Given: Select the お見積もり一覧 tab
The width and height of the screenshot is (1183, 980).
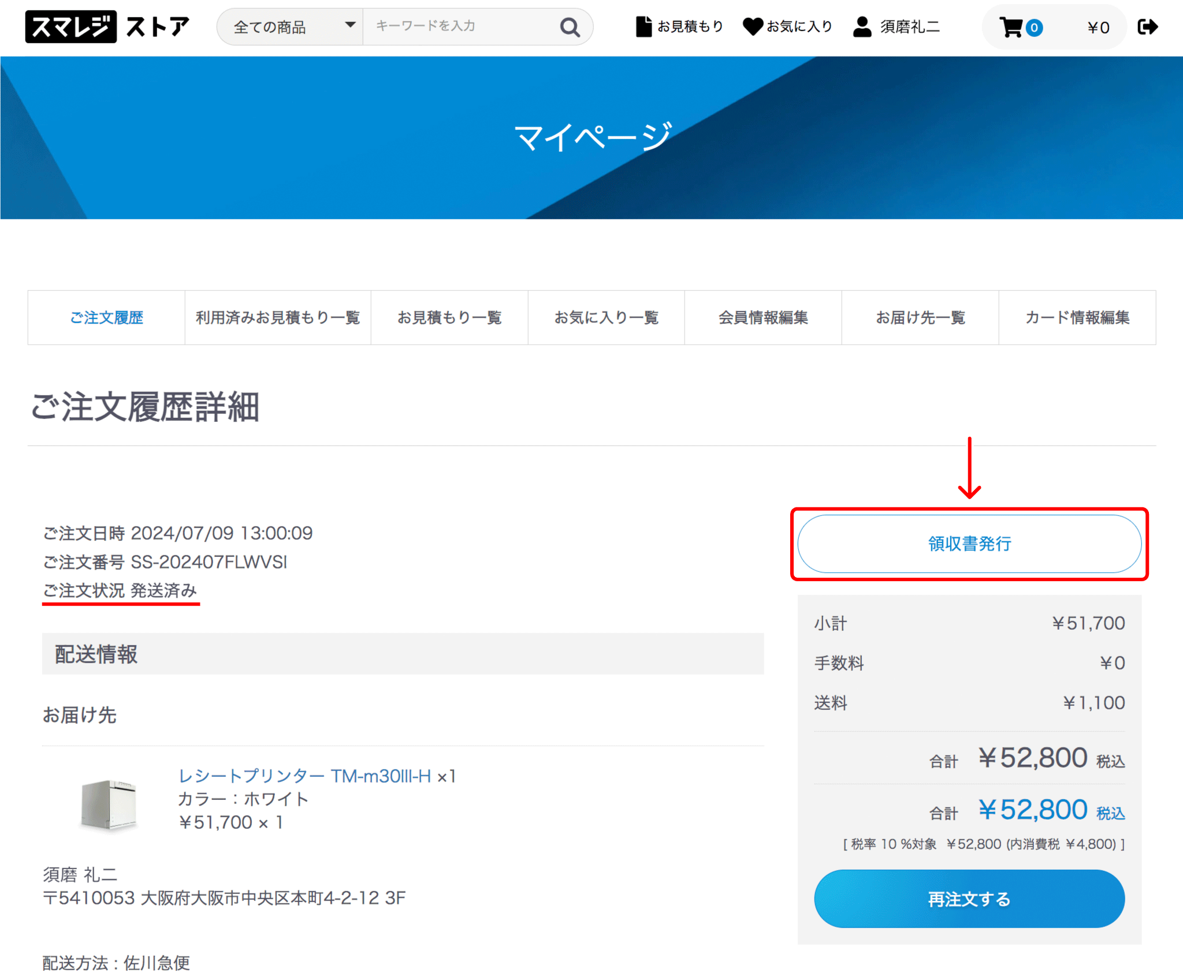Looking at the screenshot, I should click(x=449, y=317).
